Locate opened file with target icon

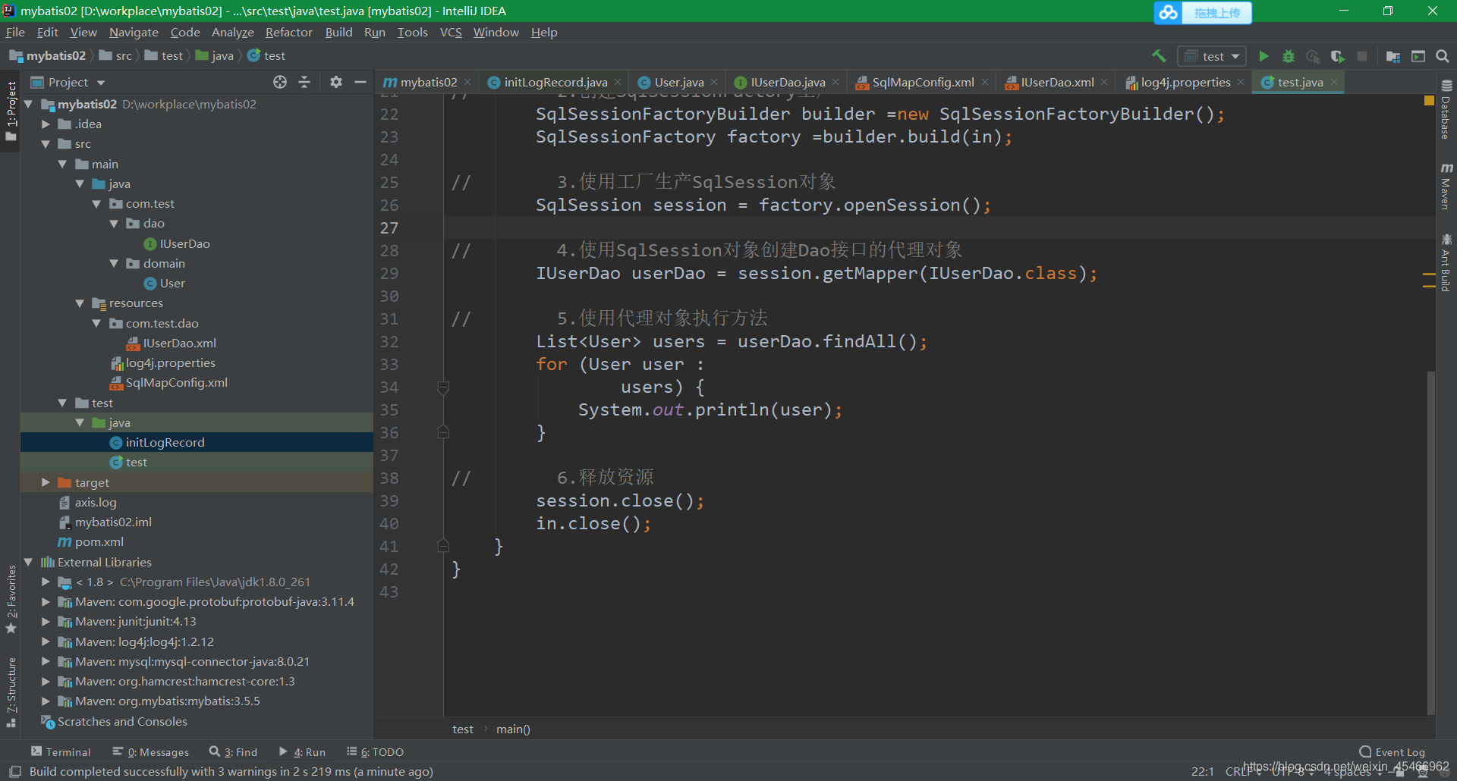280,82
